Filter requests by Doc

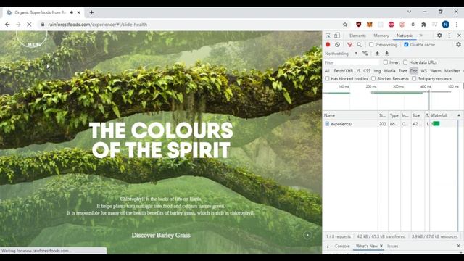click(x=414, y=71)
